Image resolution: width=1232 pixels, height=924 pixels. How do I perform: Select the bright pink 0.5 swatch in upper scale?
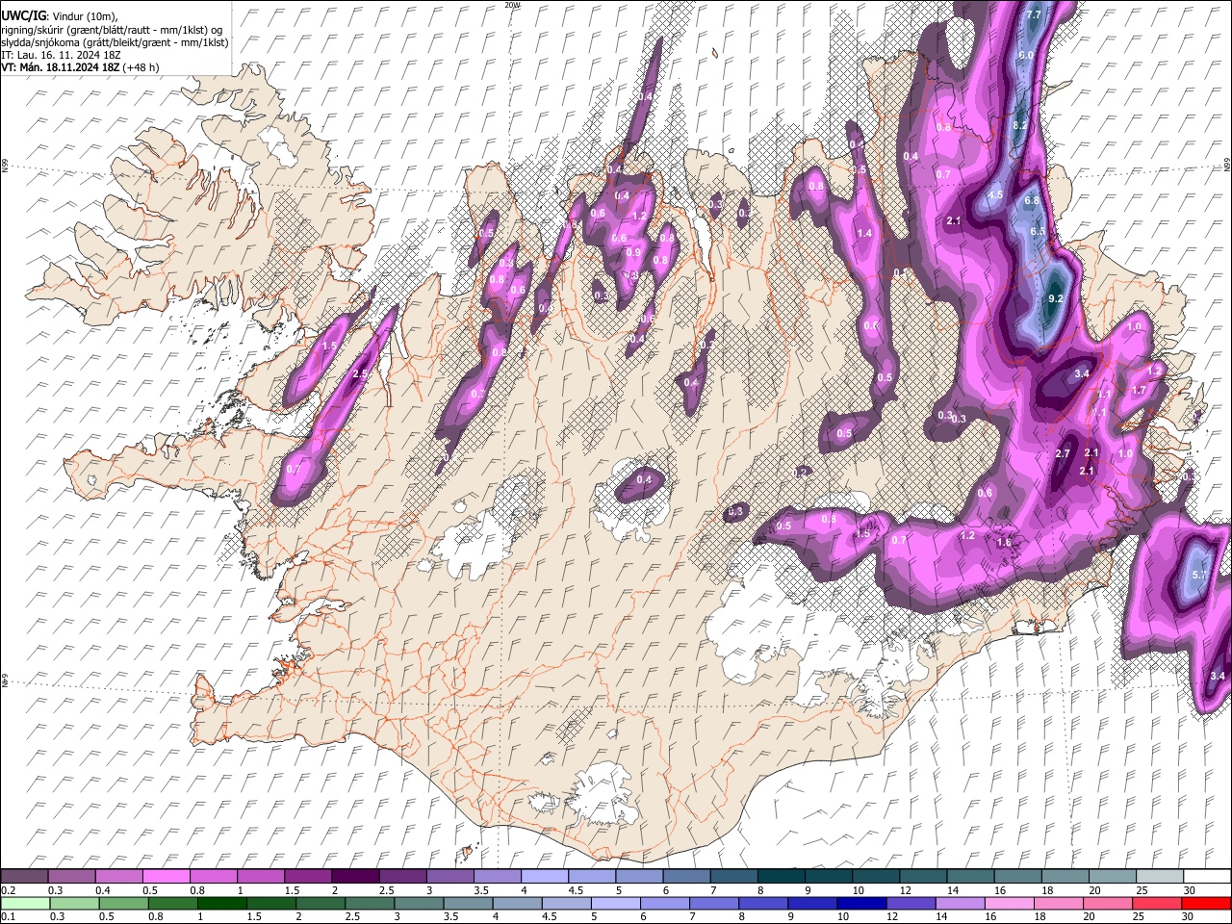(x=166, y=876)
